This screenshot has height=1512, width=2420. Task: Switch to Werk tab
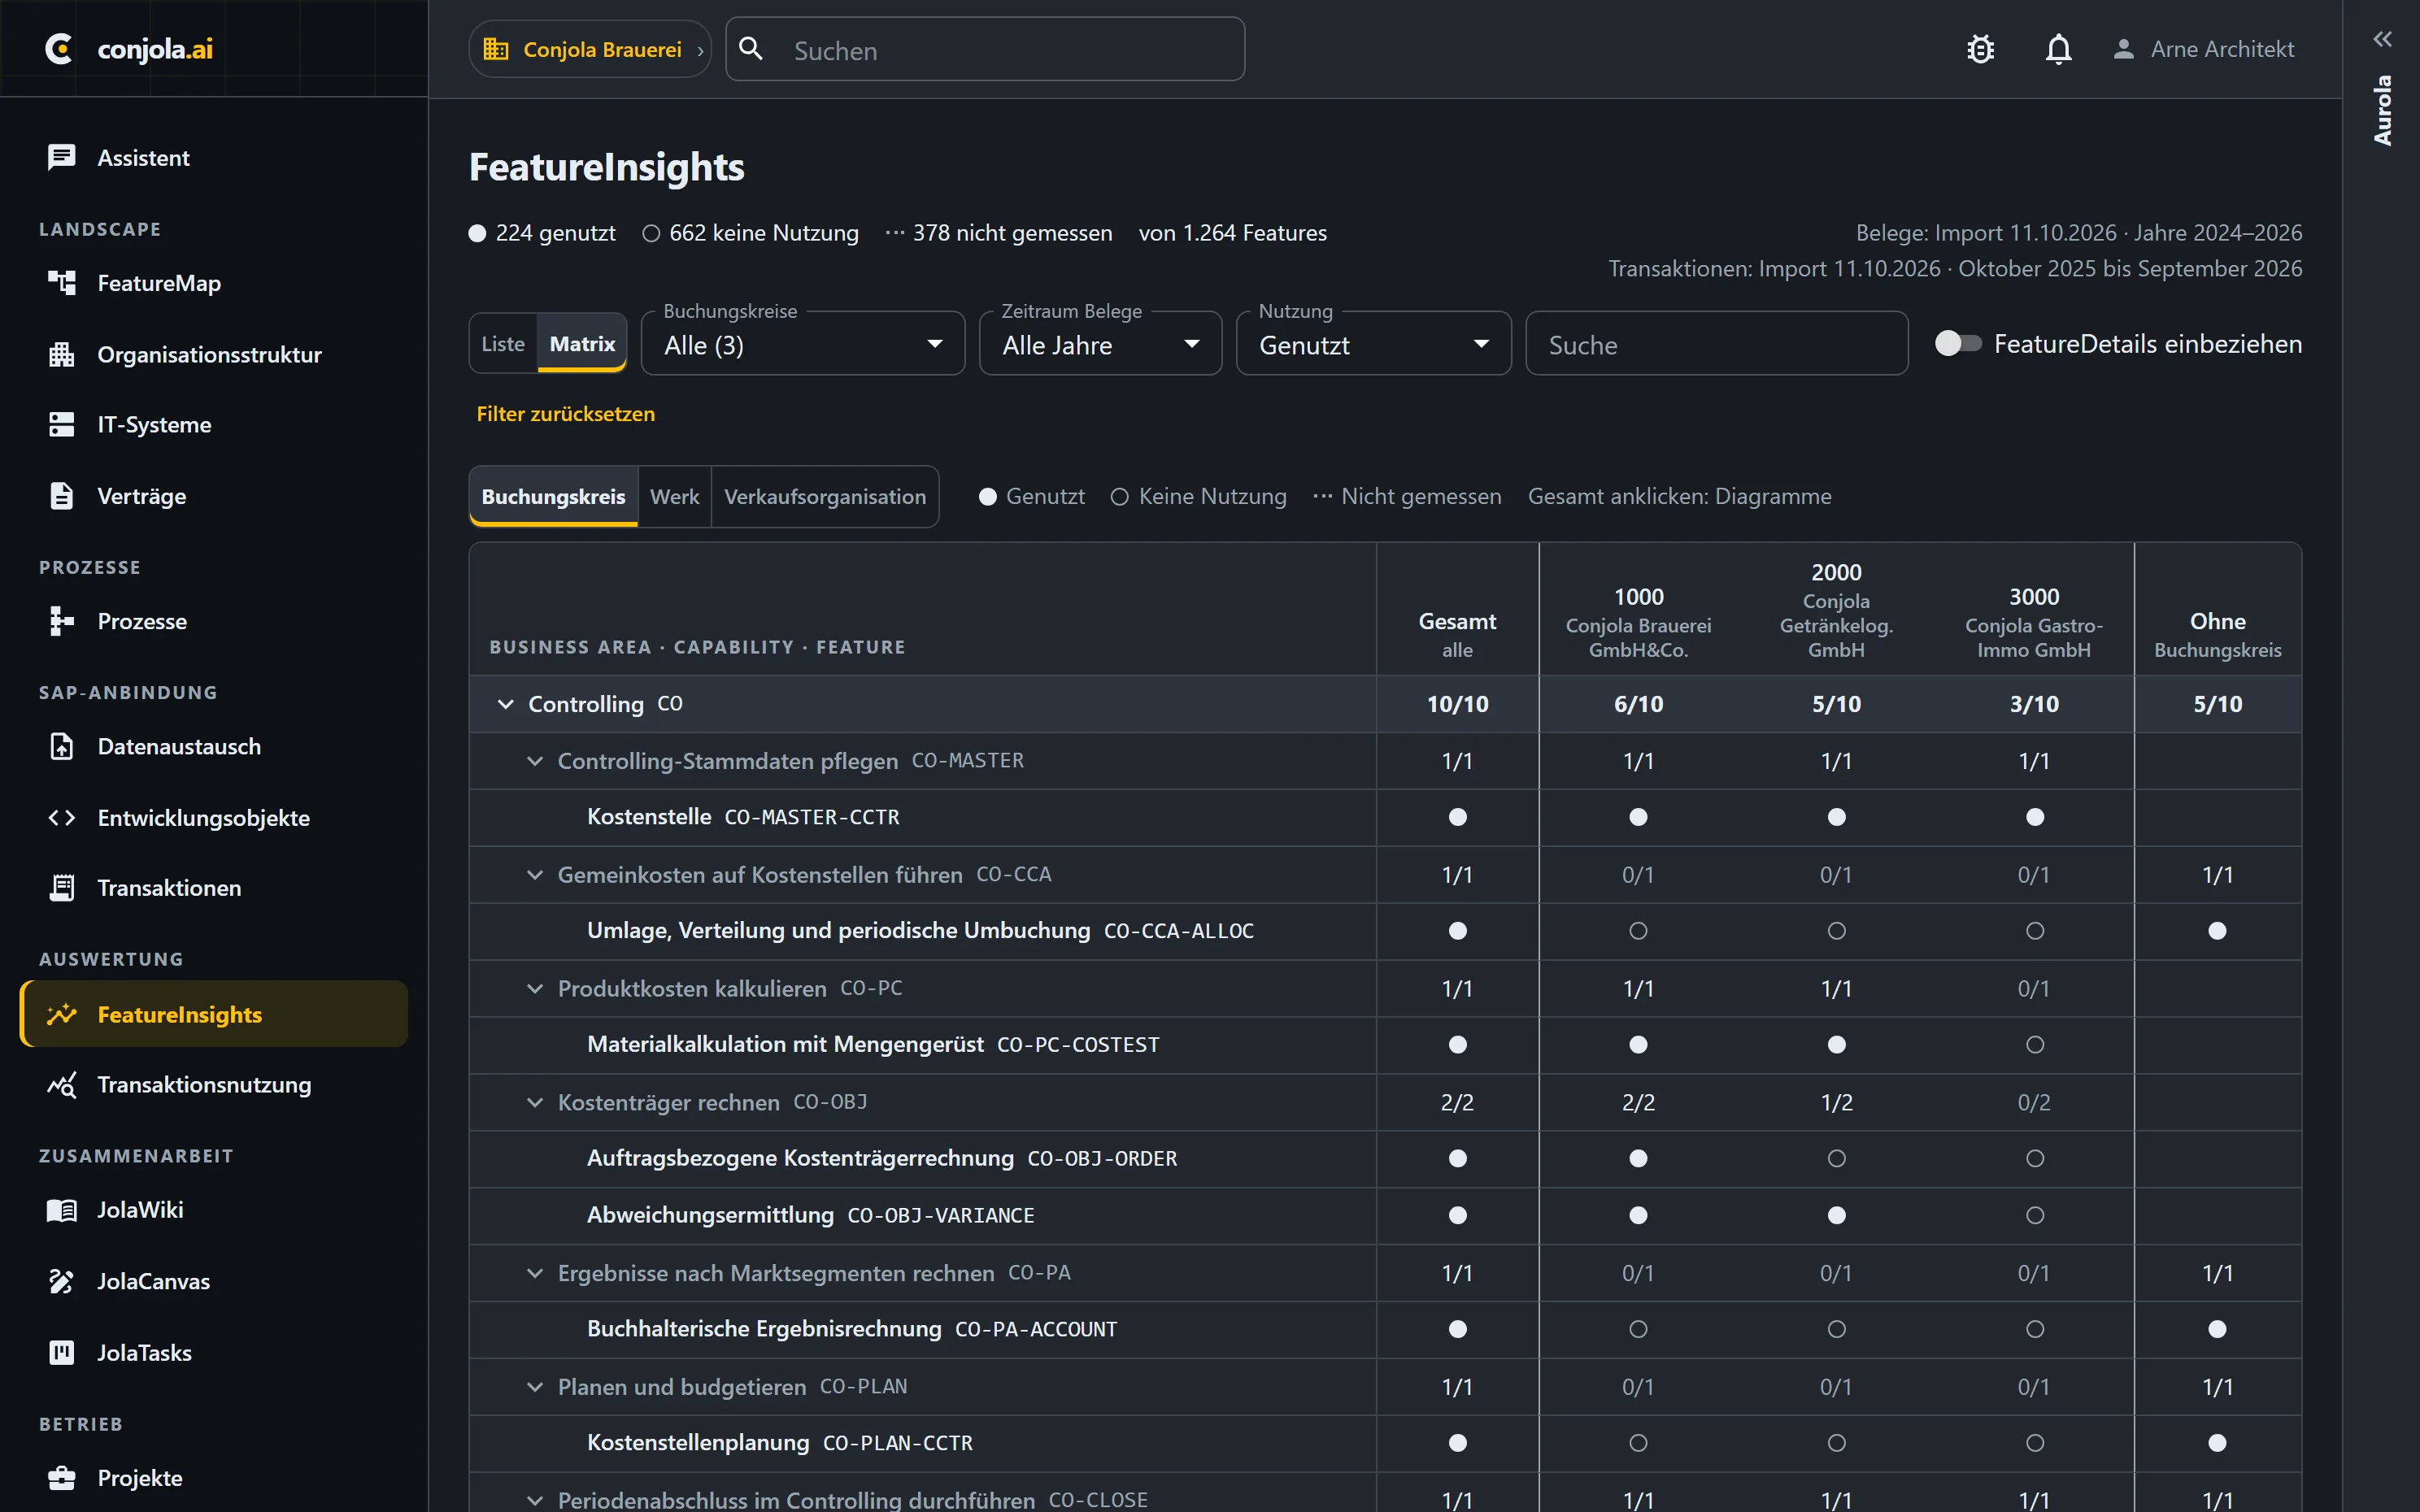click(674, 496)
